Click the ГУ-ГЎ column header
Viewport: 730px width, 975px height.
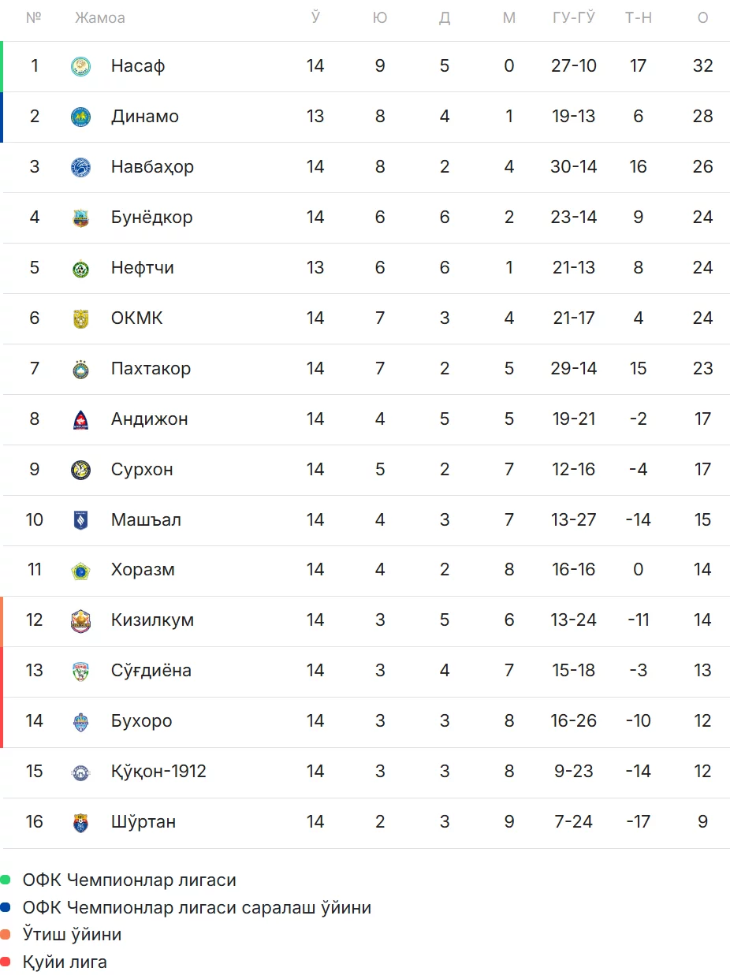click(574, 17)
